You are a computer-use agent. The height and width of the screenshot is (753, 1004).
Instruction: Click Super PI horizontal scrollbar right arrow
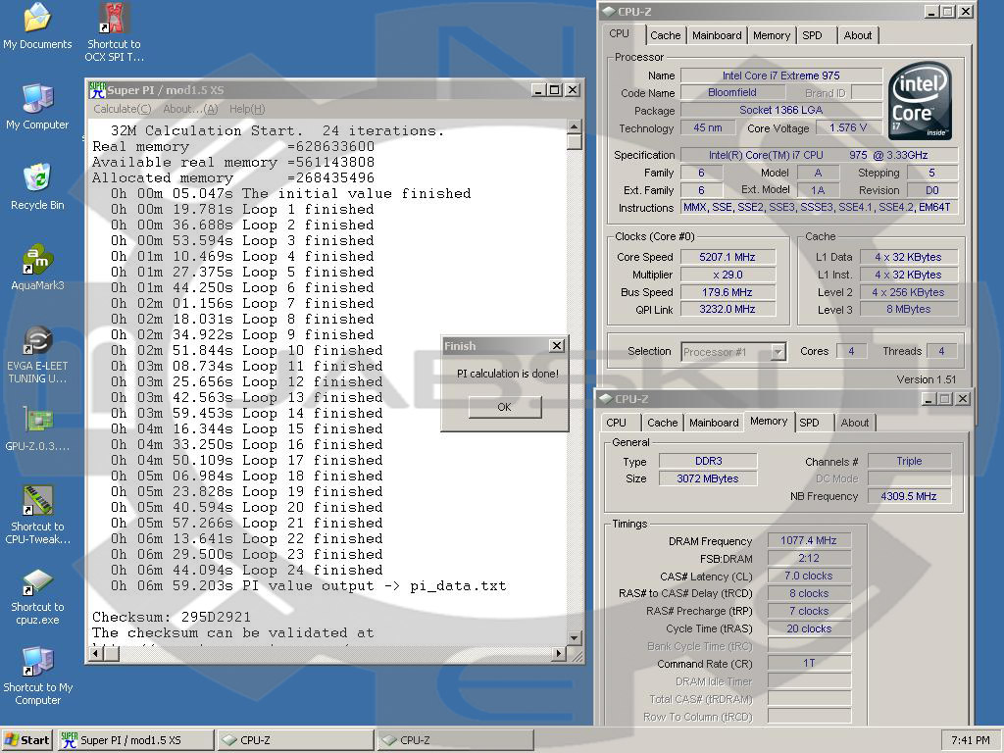tap(559, 654)
